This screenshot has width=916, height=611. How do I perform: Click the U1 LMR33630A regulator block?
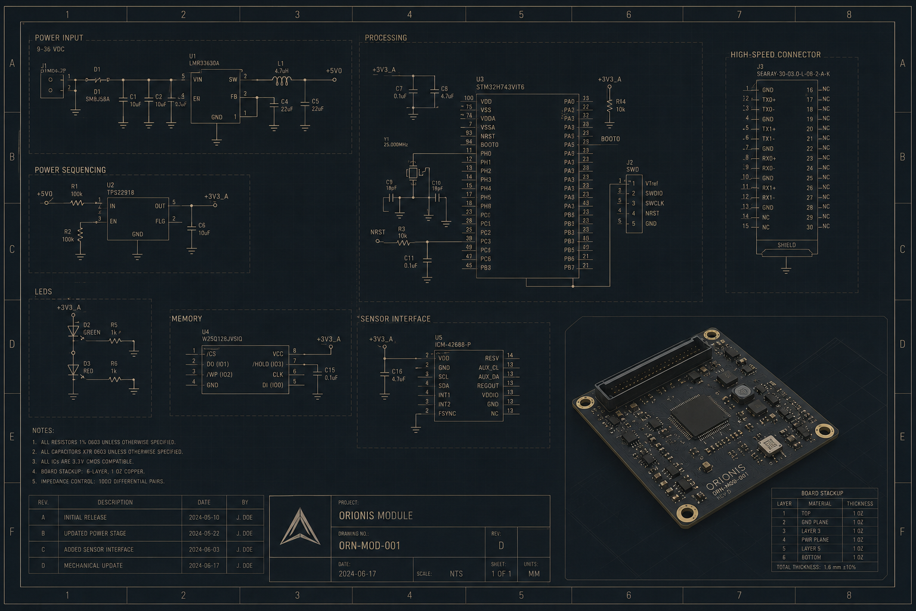(216, 96)
